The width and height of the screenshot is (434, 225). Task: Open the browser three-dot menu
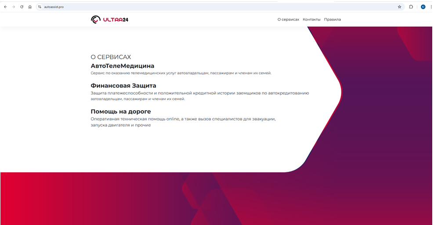point(431,7)
